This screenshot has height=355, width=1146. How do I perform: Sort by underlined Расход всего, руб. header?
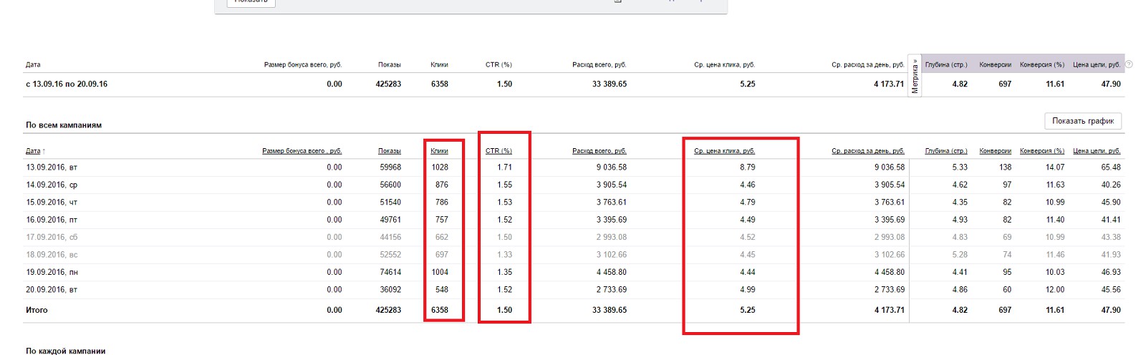(x=600, y=151)
